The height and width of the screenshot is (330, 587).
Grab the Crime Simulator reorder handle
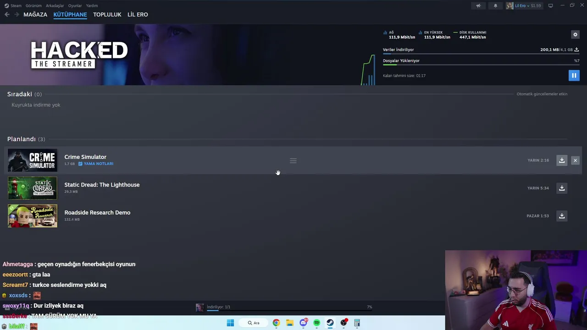tap(293, 161)
